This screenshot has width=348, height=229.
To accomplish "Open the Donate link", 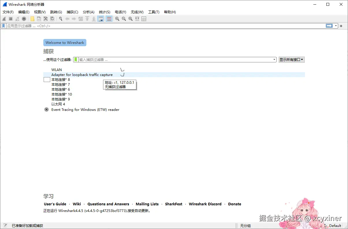I will 235,204.
